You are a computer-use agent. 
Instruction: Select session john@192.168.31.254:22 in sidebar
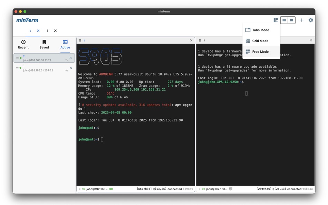[x=44, y=68]
